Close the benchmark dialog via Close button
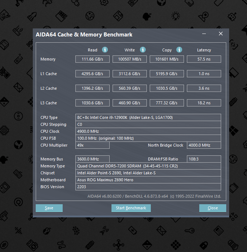 [213, 208]
